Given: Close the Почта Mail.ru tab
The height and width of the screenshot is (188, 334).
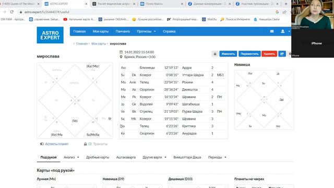Looking at the screenshot, I should (182, 4).
